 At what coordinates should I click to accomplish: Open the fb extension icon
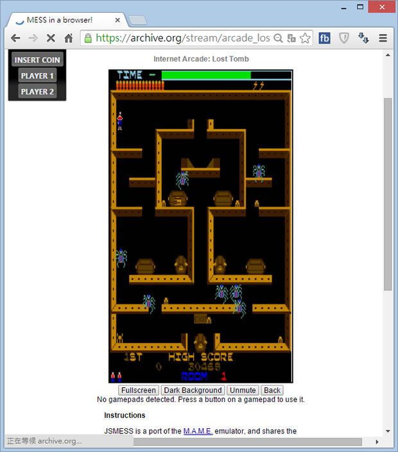[325, 38]
